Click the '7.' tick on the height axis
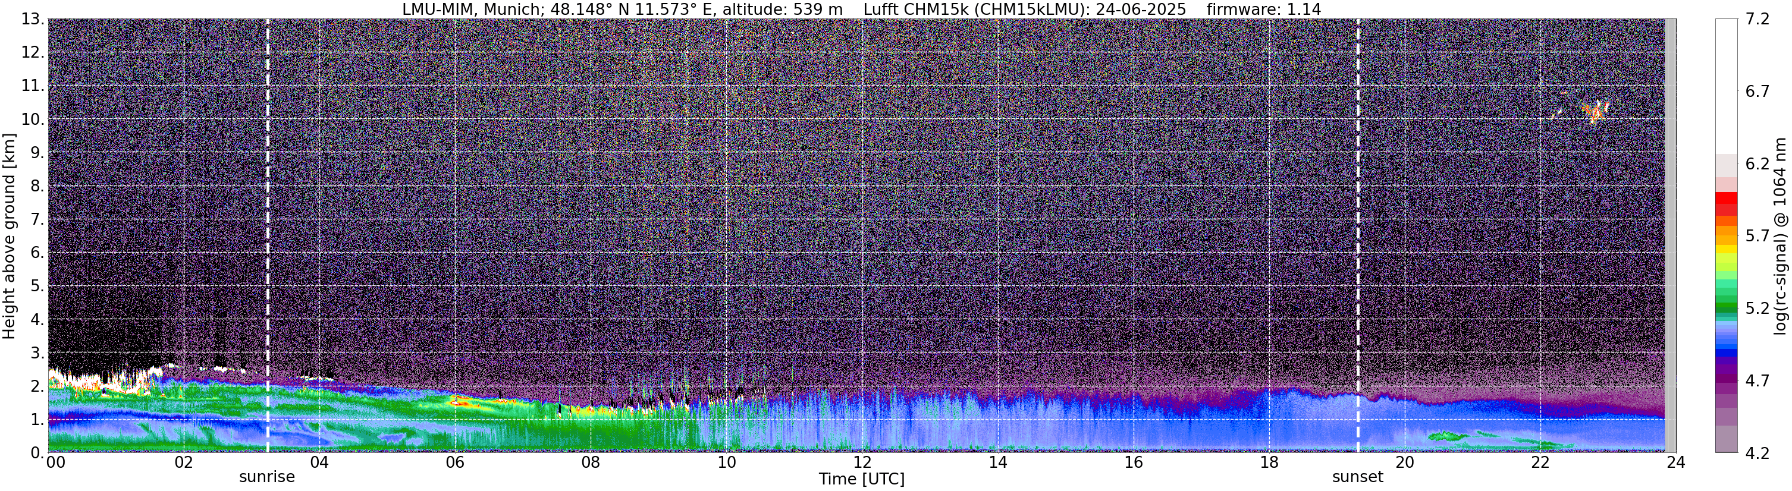The image size is (1792, 491). (x=37, y=219)
